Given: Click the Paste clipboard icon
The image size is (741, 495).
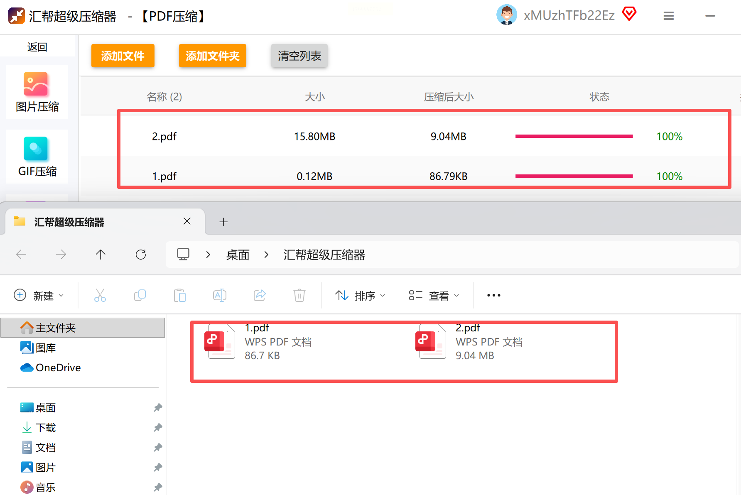Looking at the screenshot, I should [x=180, y=295].
